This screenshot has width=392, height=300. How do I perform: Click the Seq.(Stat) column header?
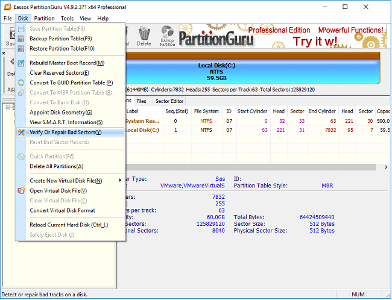[177, 111]
